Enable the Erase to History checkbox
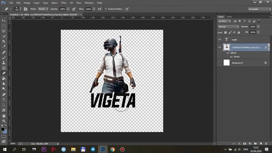 106,9
